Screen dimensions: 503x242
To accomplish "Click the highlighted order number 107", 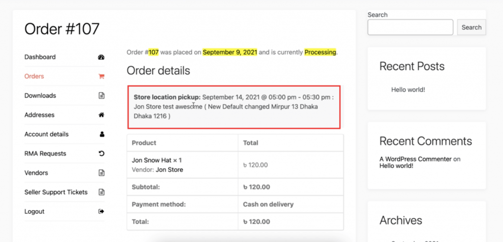I will click(x=153, y=52).
